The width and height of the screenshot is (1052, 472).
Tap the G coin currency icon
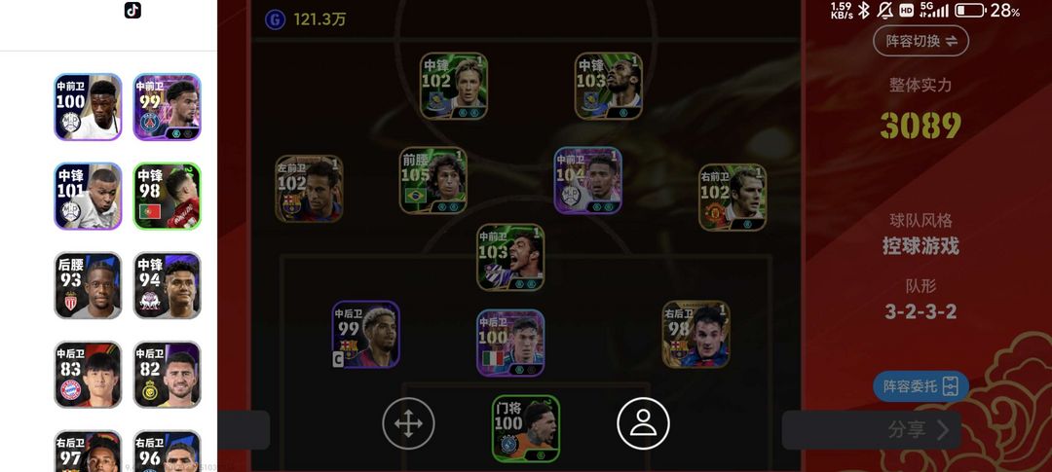tap(275, 20)
